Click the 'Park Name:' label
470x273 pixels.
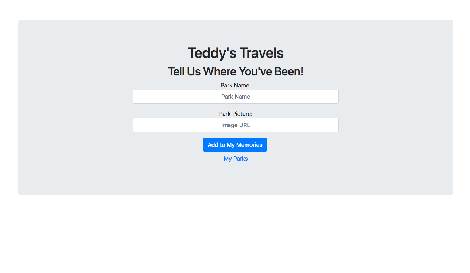coord(236,85)
